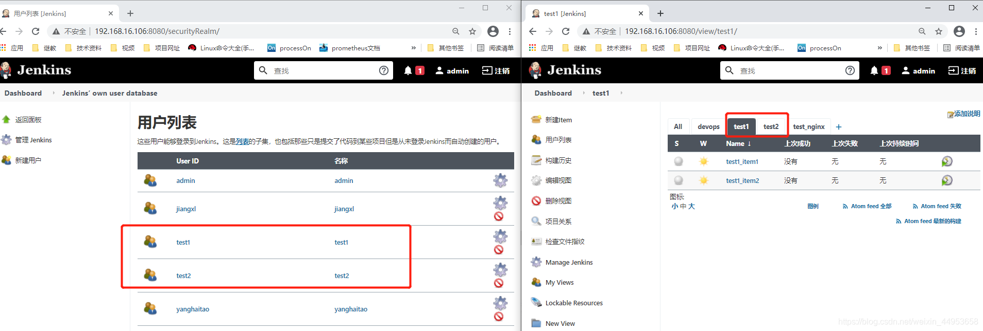Click search field in right Jenkins header

click(x=790, y=70)
